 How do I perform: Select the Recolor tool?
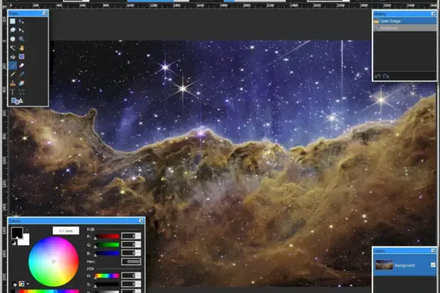[x=21, y=84]
